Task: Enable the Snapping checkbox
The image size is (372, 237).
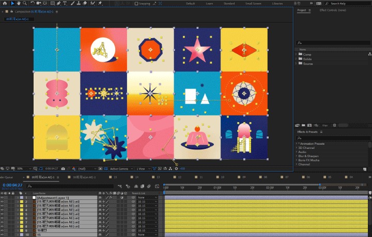Action: (136, 3)
